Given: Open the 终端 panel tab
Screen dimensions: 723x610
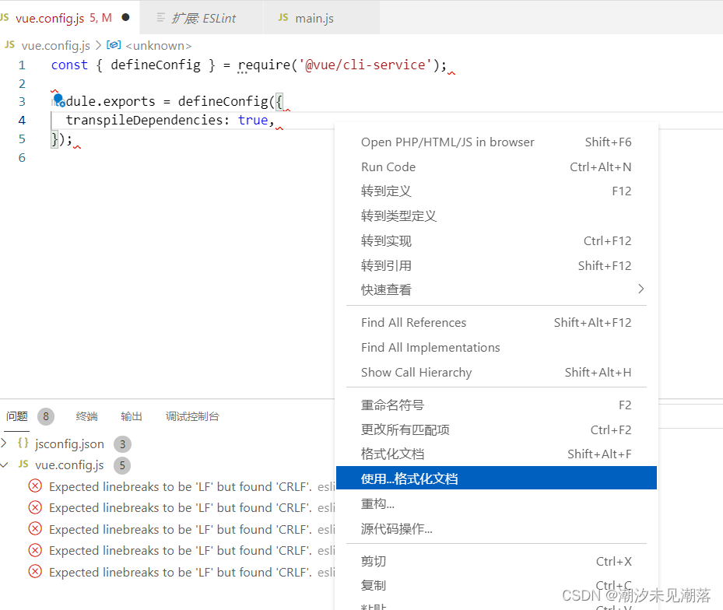Looking at the screenshot, I should click(x=86, y=416).
